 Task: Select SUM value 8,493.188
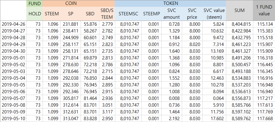click(x=239, y=71)
